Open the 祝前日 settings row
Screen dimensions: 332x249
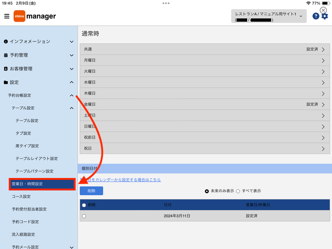coord(205,137)
